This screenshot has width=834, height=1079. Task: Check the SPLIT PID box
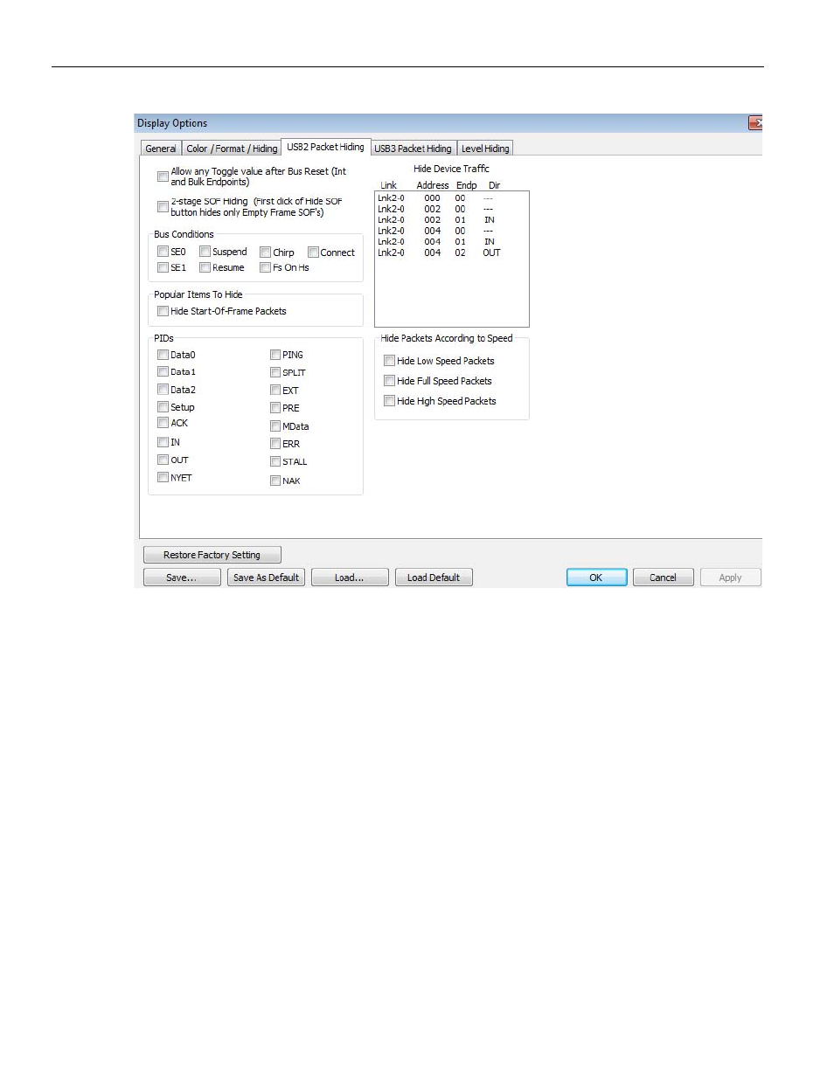[275, 372]
